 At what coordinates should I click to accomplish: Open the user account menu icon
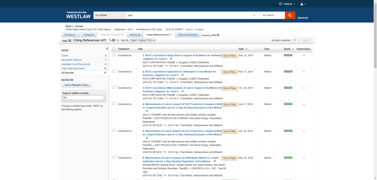(x=302, y=4)
